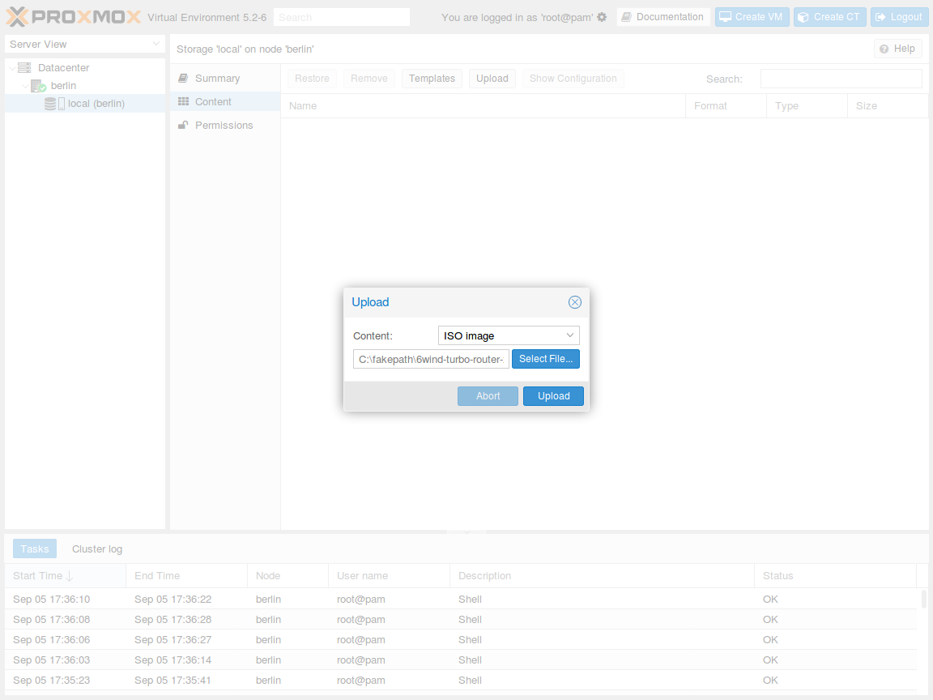Switch to the Cluster log tab
This screenshot has width=933, height=700.
[97, 549]
